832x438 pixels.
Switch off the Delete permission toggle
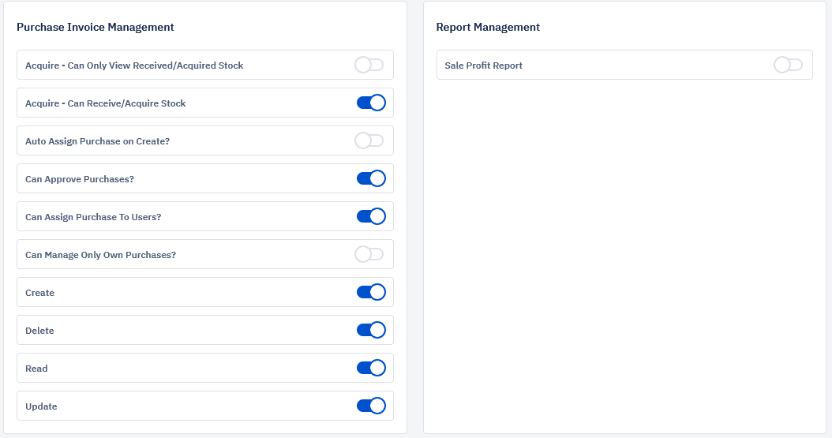371,330
